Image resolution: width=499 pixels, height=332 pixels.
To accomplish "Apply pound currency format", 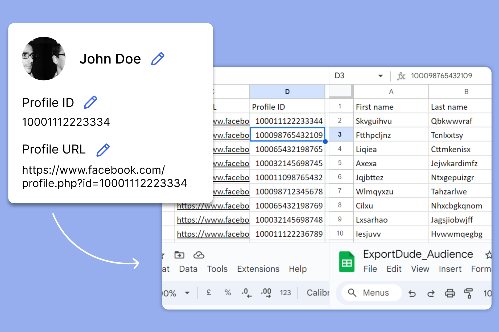I will click(x=209, y=293).
